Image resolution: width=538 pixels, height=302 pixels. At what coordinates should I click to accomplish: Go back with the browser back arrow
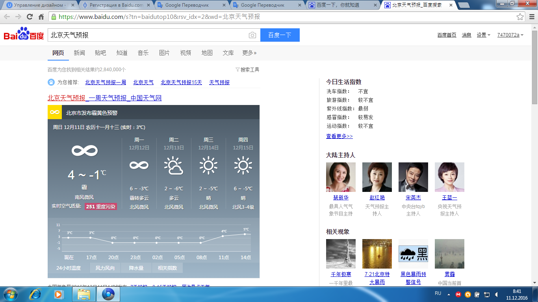pyautogui.click(x=7, y=17)
